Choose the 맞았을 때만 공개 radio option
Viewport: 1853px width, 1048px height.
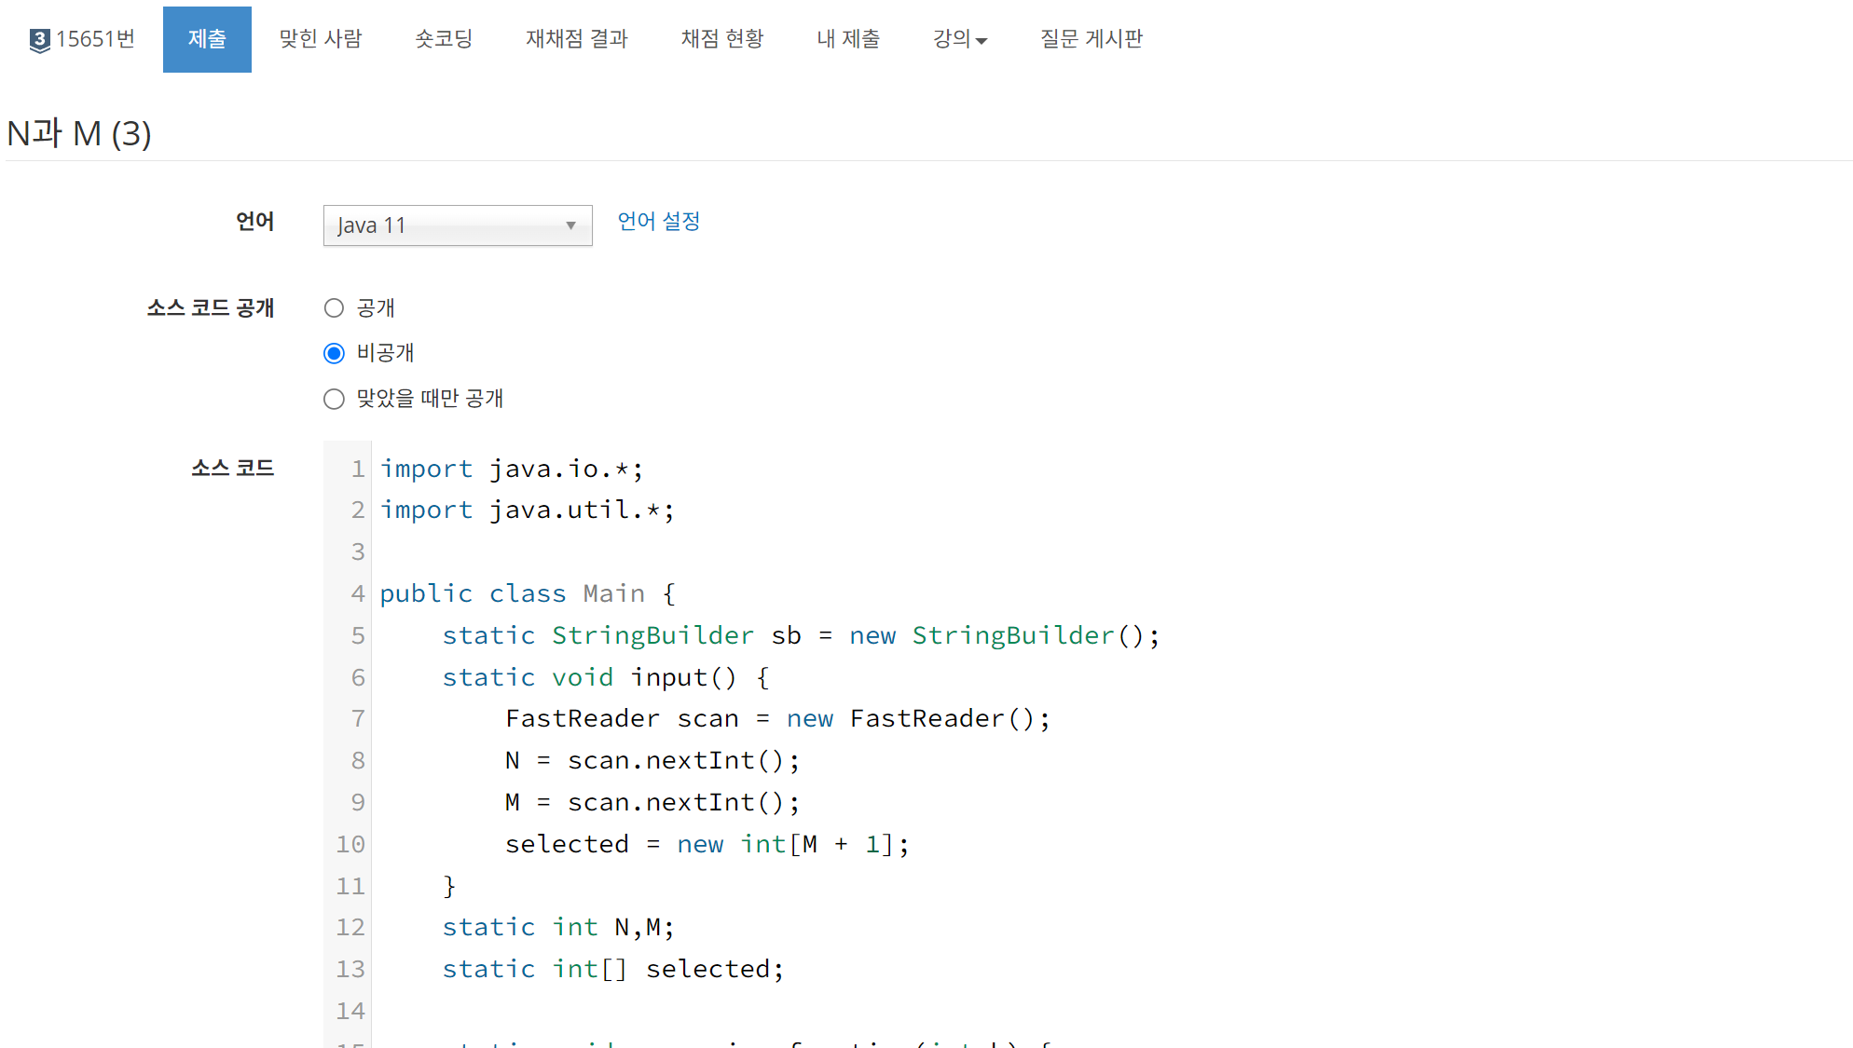point(334,399)
